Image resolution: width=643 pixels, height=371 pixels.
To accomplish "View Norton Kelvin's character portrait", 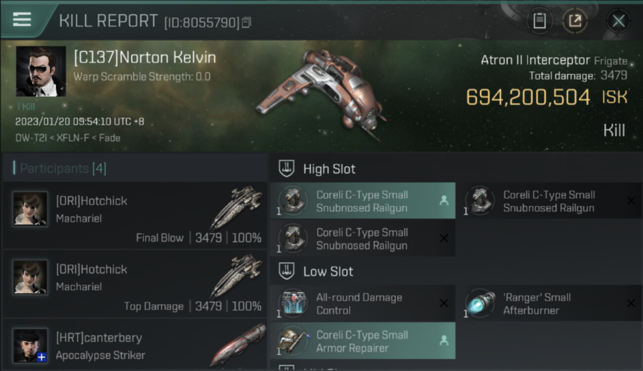I will [41, 71].
